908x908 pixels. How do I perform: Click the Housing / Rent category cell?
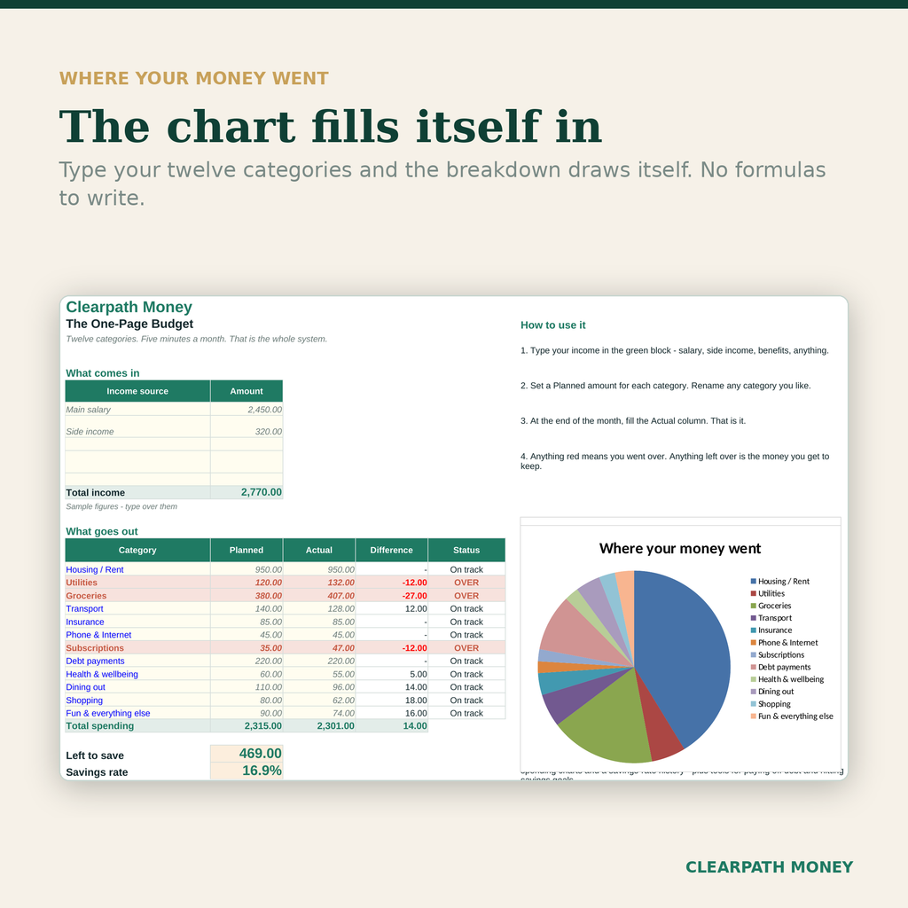[x=137, y=569]
